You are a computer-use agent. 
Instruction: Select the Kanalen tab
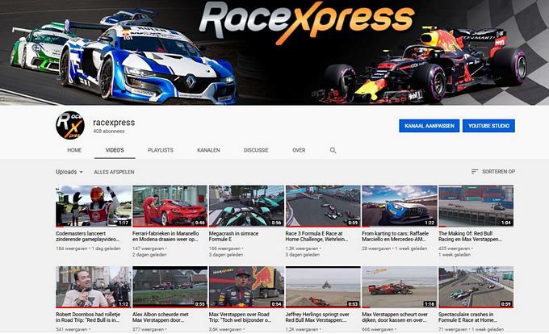point(208,150)
